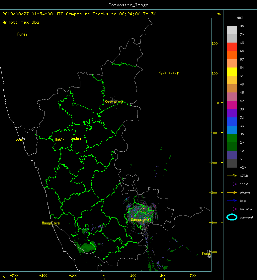Click the purple 36-39 dBZ swatch
Image resolution: width=257 pixels, height=280 pixels.
tap(232, 113)
